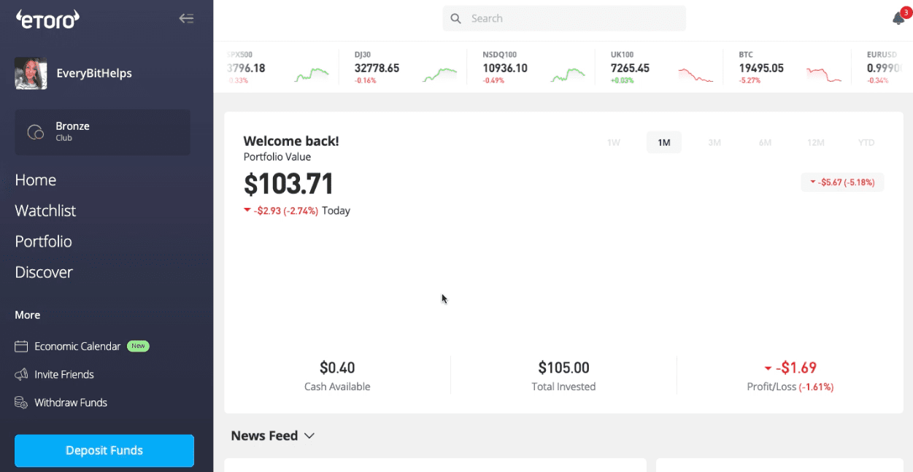Click the -$5.67 (-5.18%) change badge

coord(842,182)
